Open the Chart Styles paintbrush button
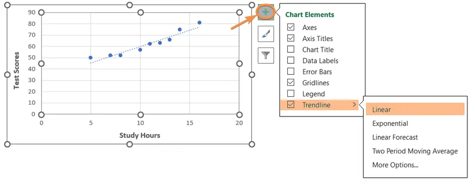Image resolution: width=473 pixels, height=183 pixels. 266,34
